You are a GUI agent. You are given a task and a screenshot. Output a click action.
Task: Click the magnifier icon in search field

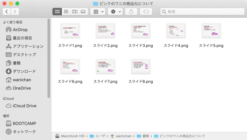point(164,12)
